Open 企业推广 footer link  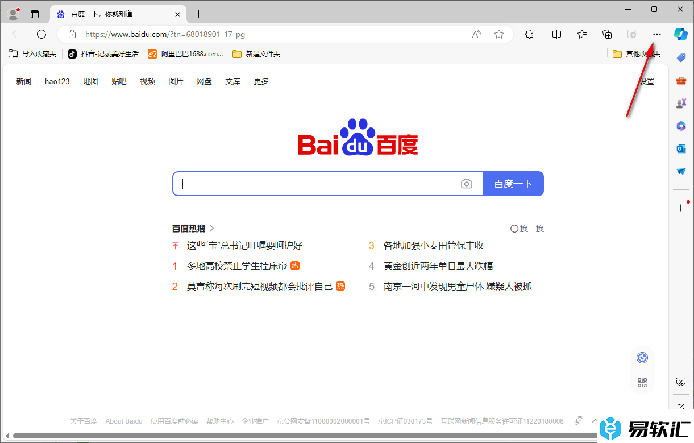[x=255, y=421]
